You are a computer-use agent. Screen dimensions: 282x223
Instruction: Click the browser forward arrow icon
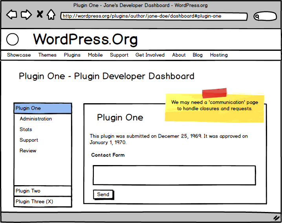click(26, 15)
